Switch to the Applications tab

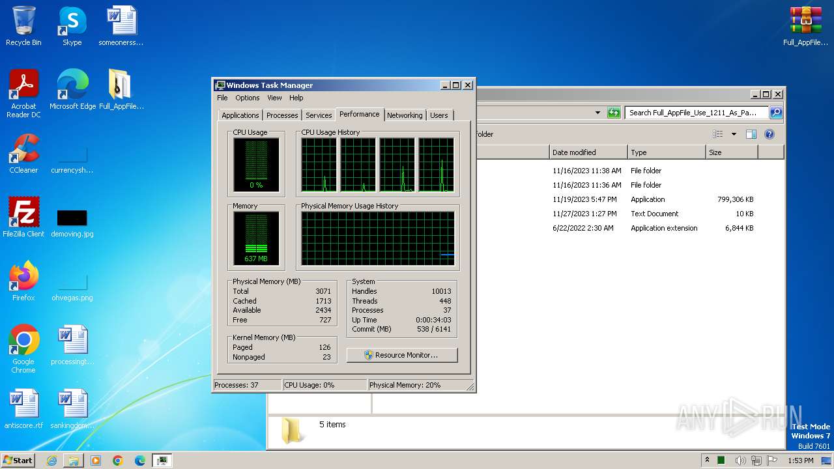coord(240,115)
